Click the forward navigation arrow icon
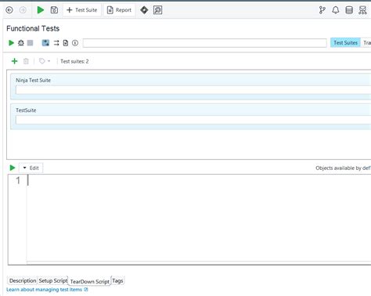The height and width of the screenshot is (296, 371). [23, 10]
